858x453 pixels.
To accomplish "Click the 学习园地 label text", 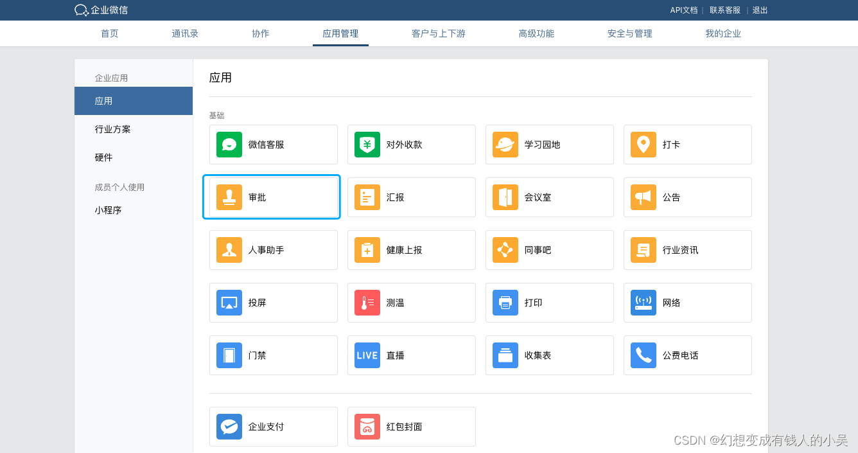I will 543,145.
